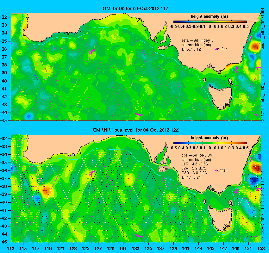Click latitude label -38 in CMRNRT panel
The height and width of the screenshot is (253, 269).
click(3, 186)
